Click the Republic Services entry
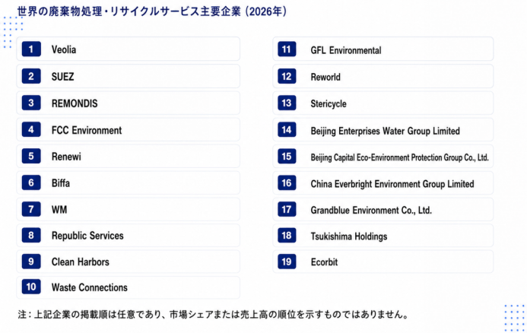The height and width of the screenshot is (333, 527). tap(128, 236)
